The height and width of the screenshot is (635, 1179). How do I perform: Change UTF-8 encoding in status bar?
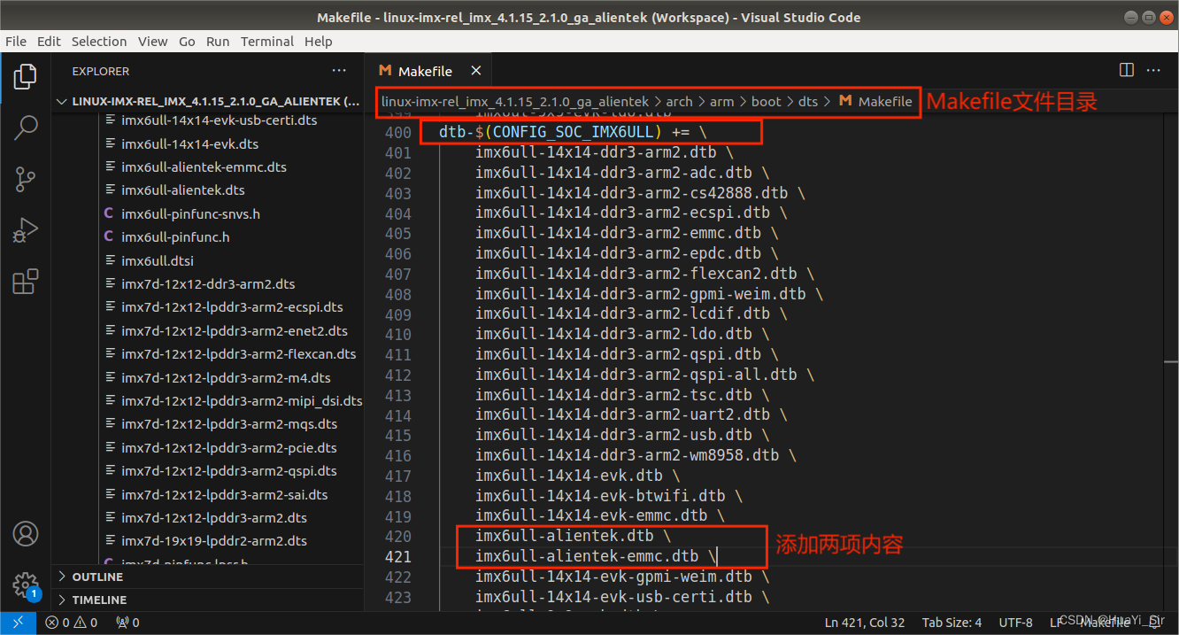1015,622
